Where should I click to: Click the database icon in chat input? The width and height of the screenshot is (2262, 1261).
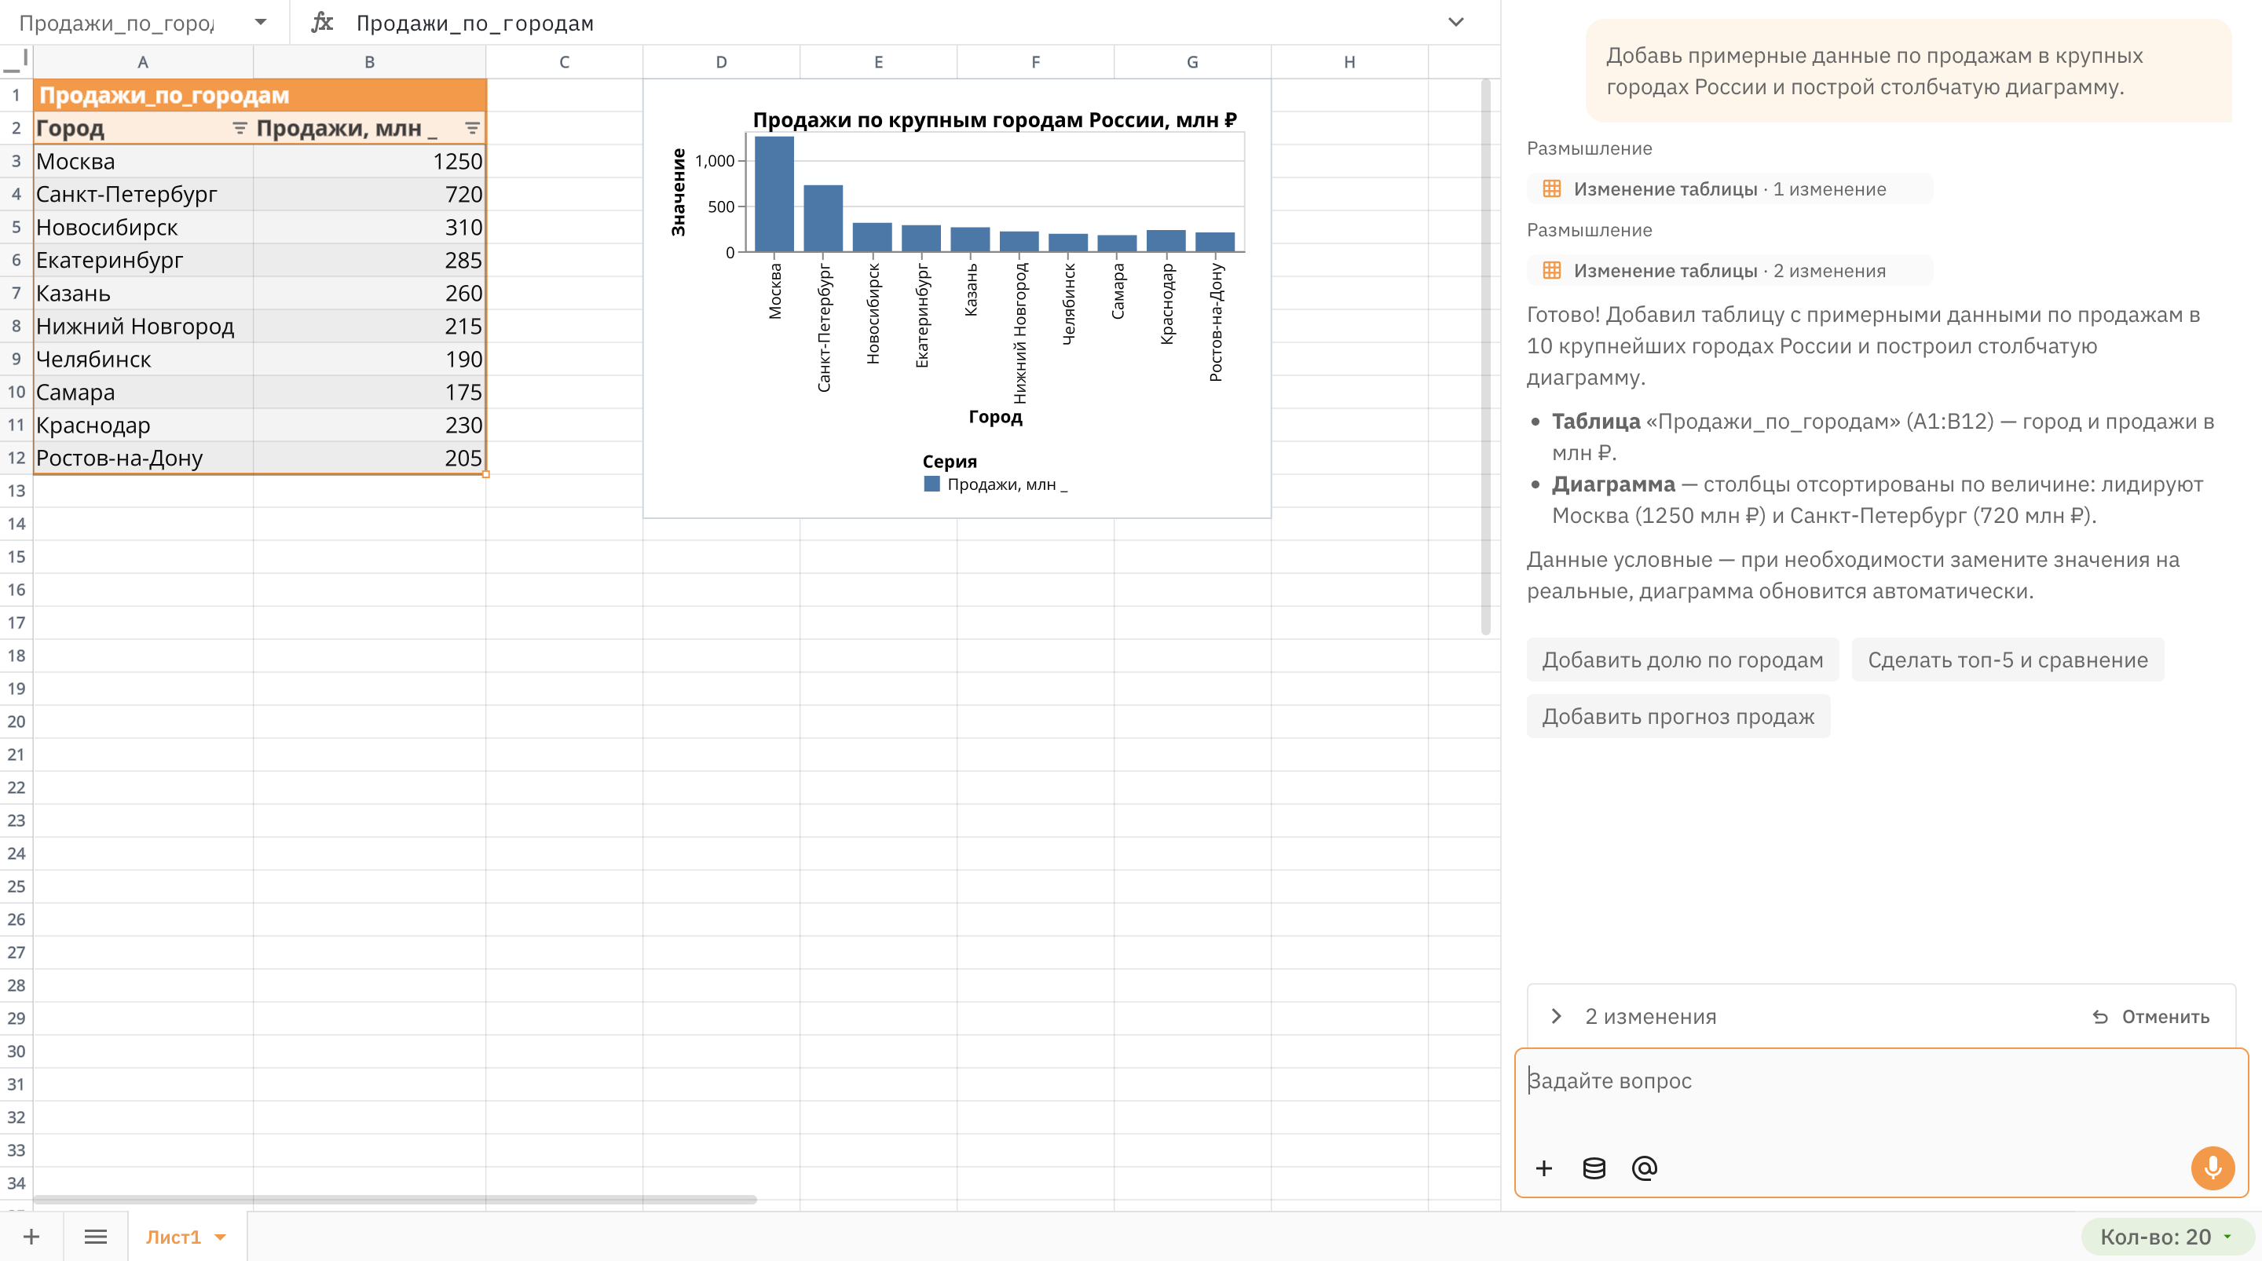coord(1594,1168)
